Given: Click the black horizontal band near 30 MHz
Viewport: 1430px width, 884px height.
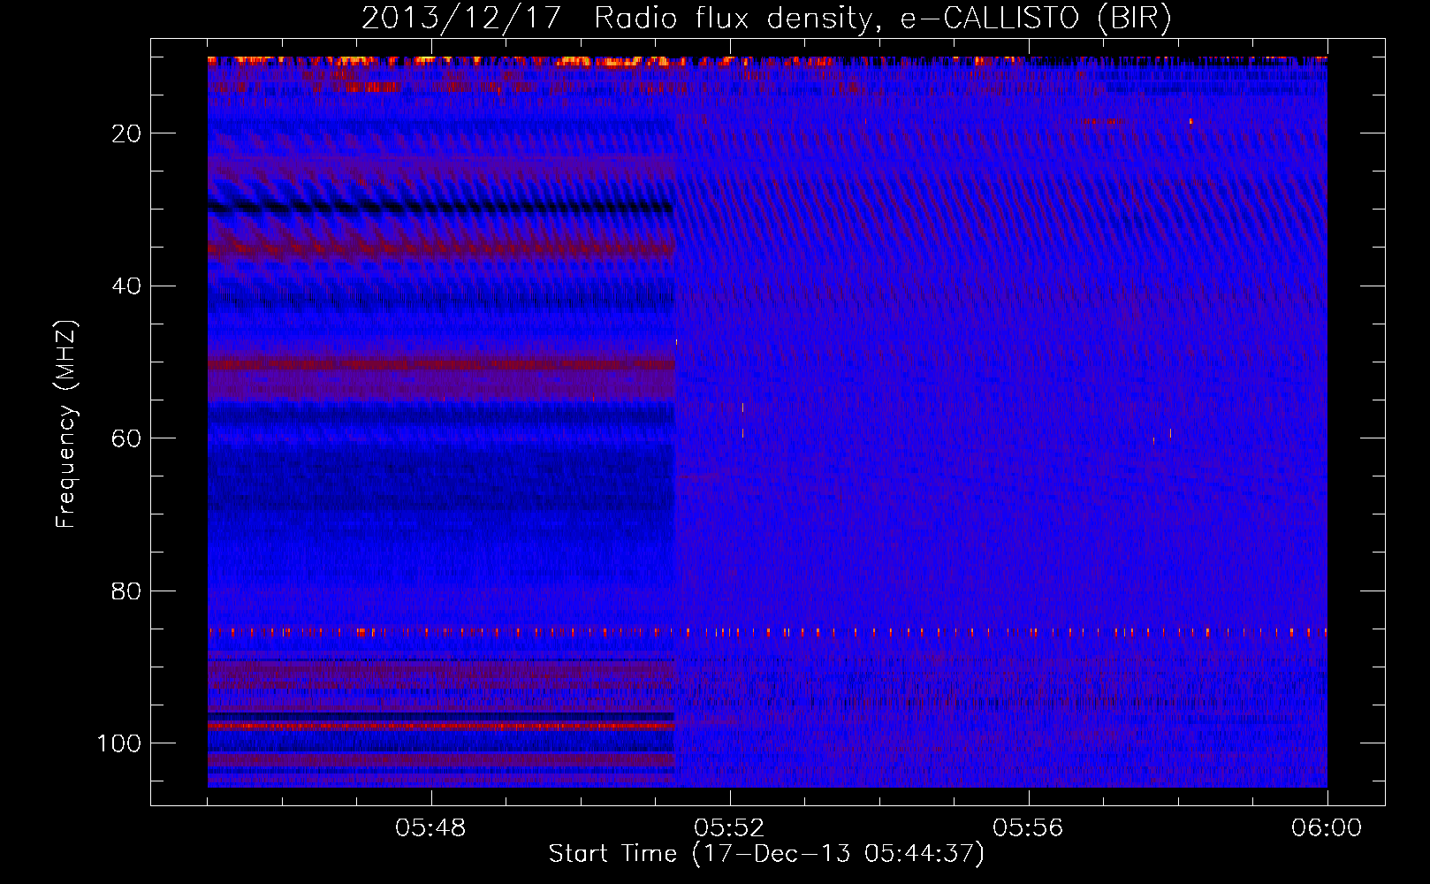Looking at the screenshot, I should [441, 208].
